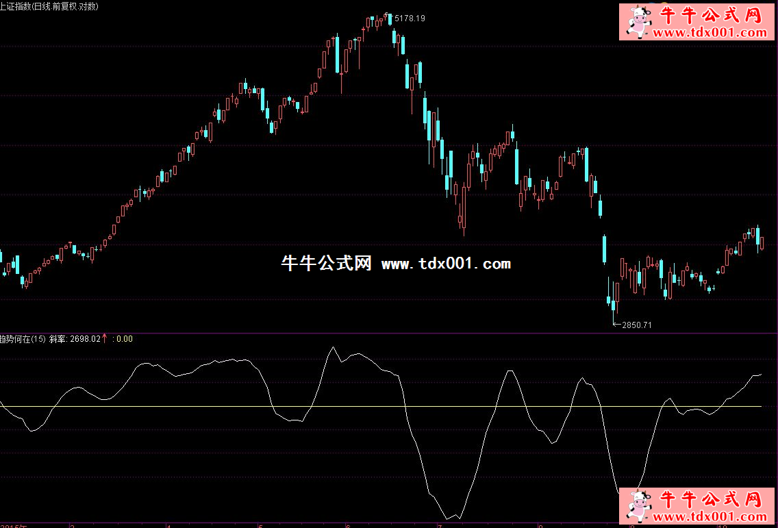The height and width of the screenshot is (528, 778).
Task: Click the deepest trough of the white indicator line
Action: 449,518
